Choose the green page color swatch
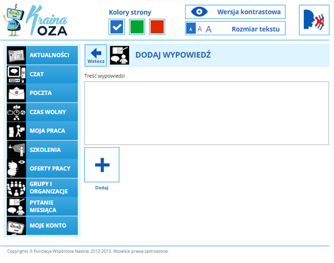 point(137,27)
